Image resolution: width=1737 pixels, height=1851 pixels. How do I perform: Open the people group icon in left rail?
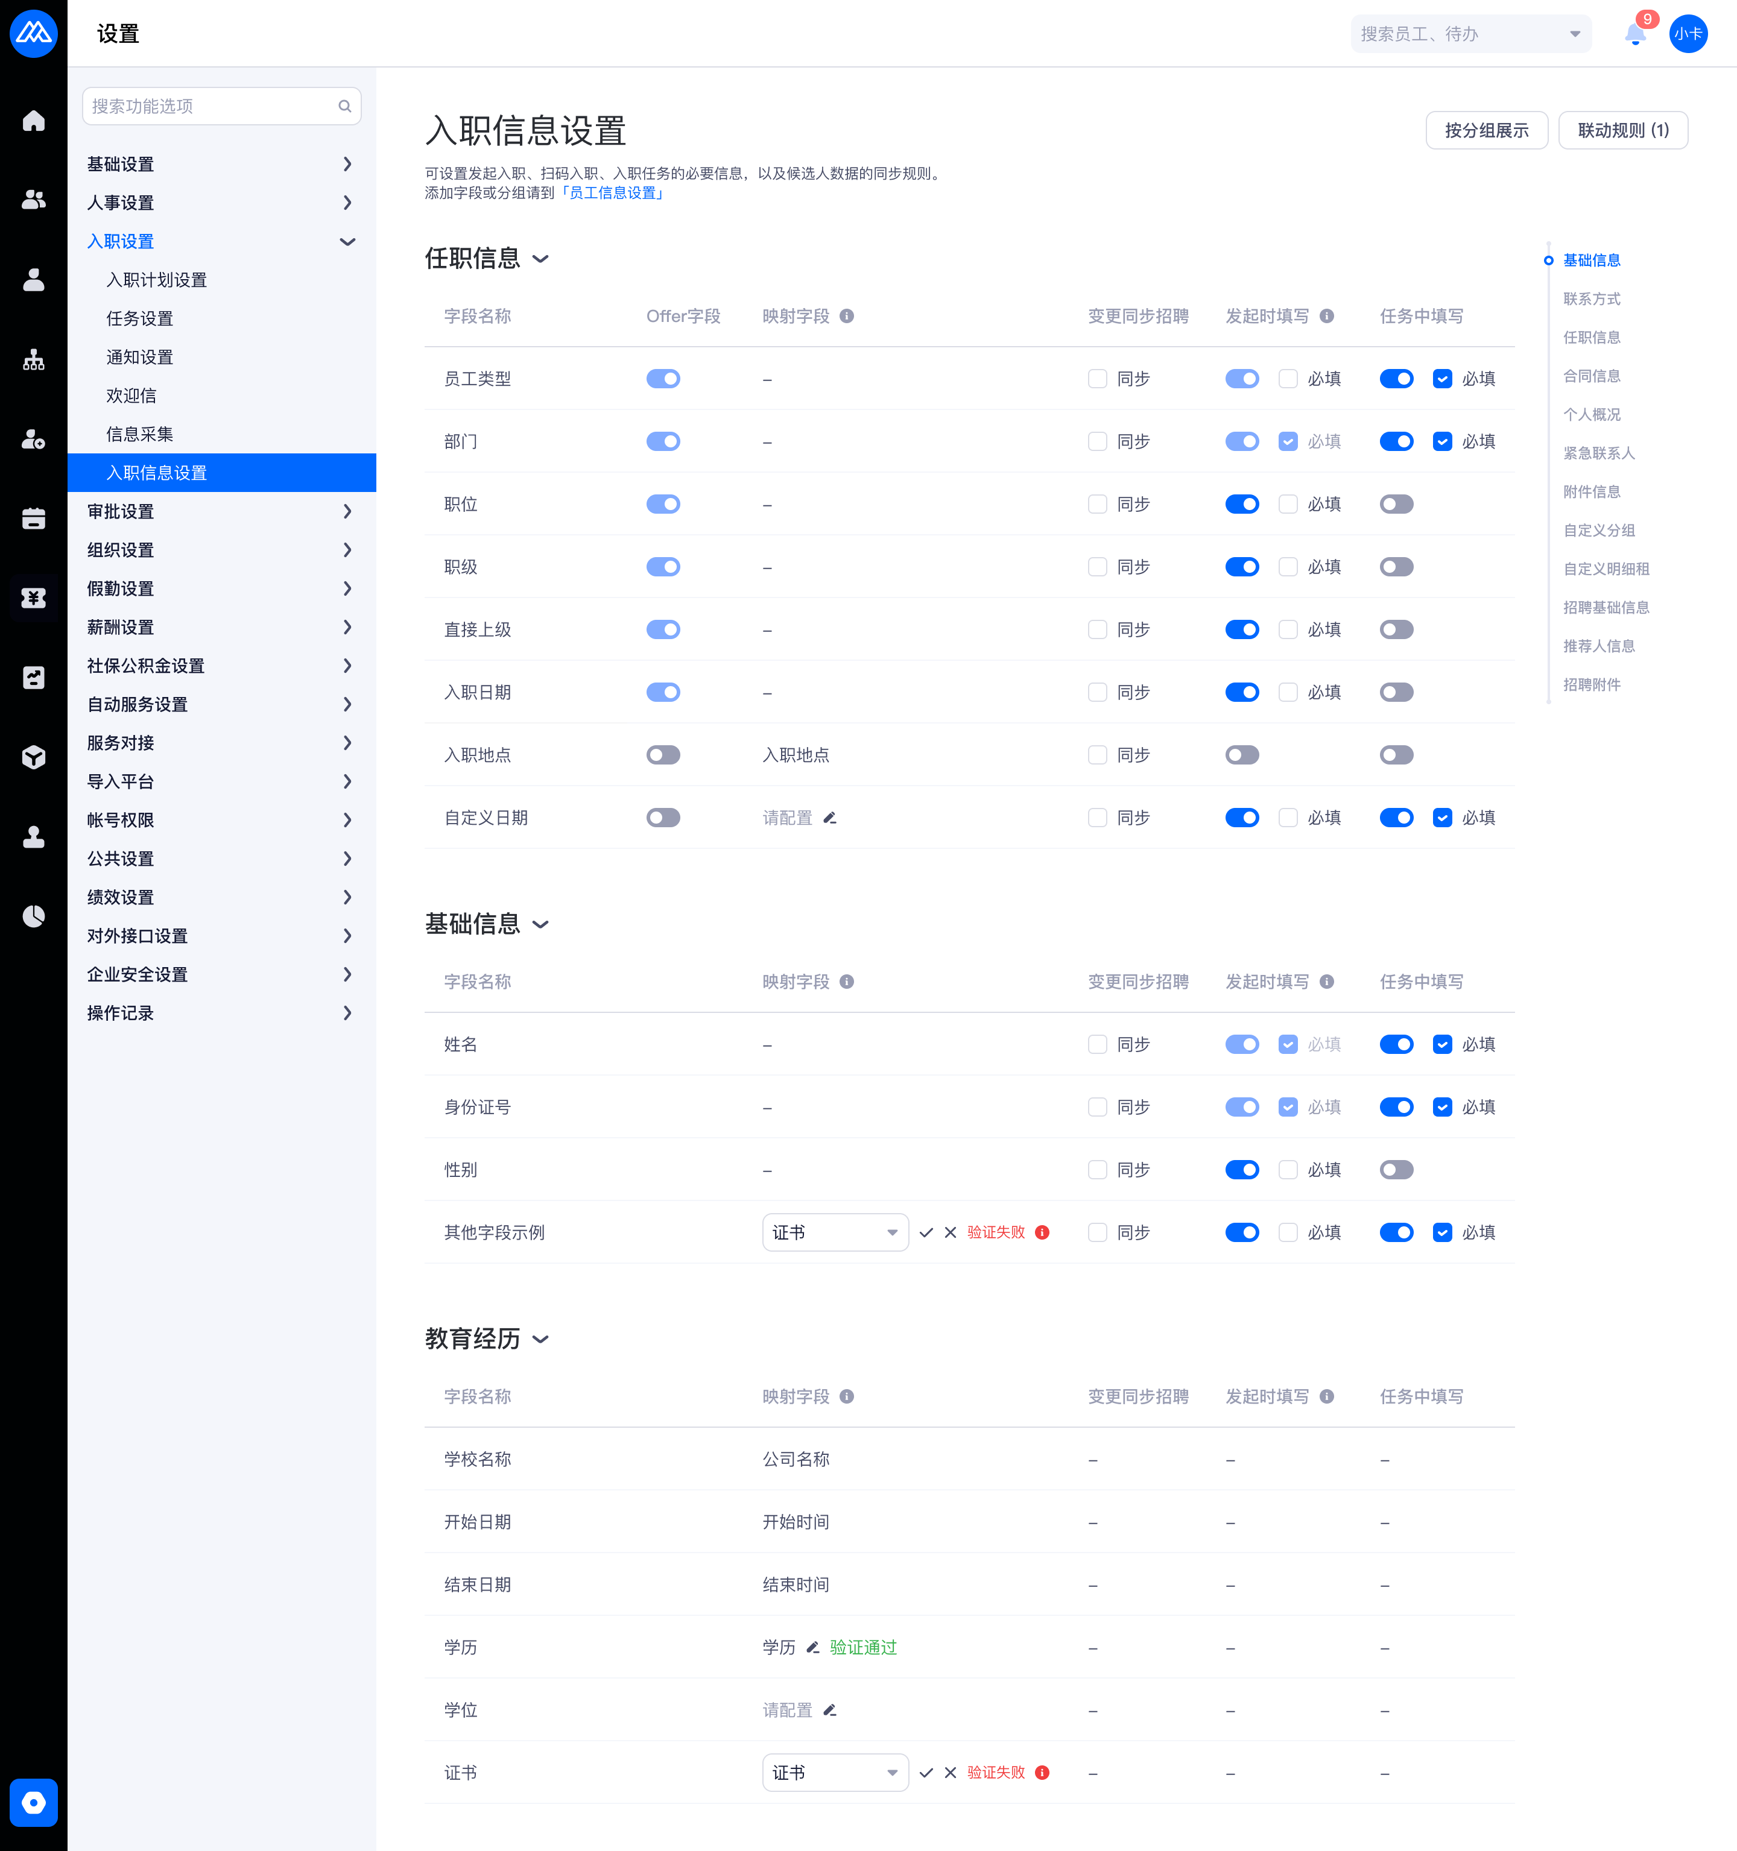click(x=34, y=199)
